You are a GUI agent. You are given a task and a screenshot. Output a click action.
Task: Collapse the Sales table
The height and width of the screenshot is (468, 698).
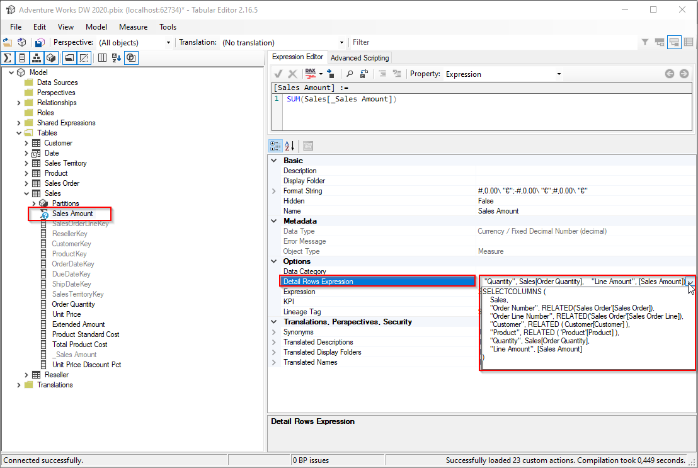26,193
